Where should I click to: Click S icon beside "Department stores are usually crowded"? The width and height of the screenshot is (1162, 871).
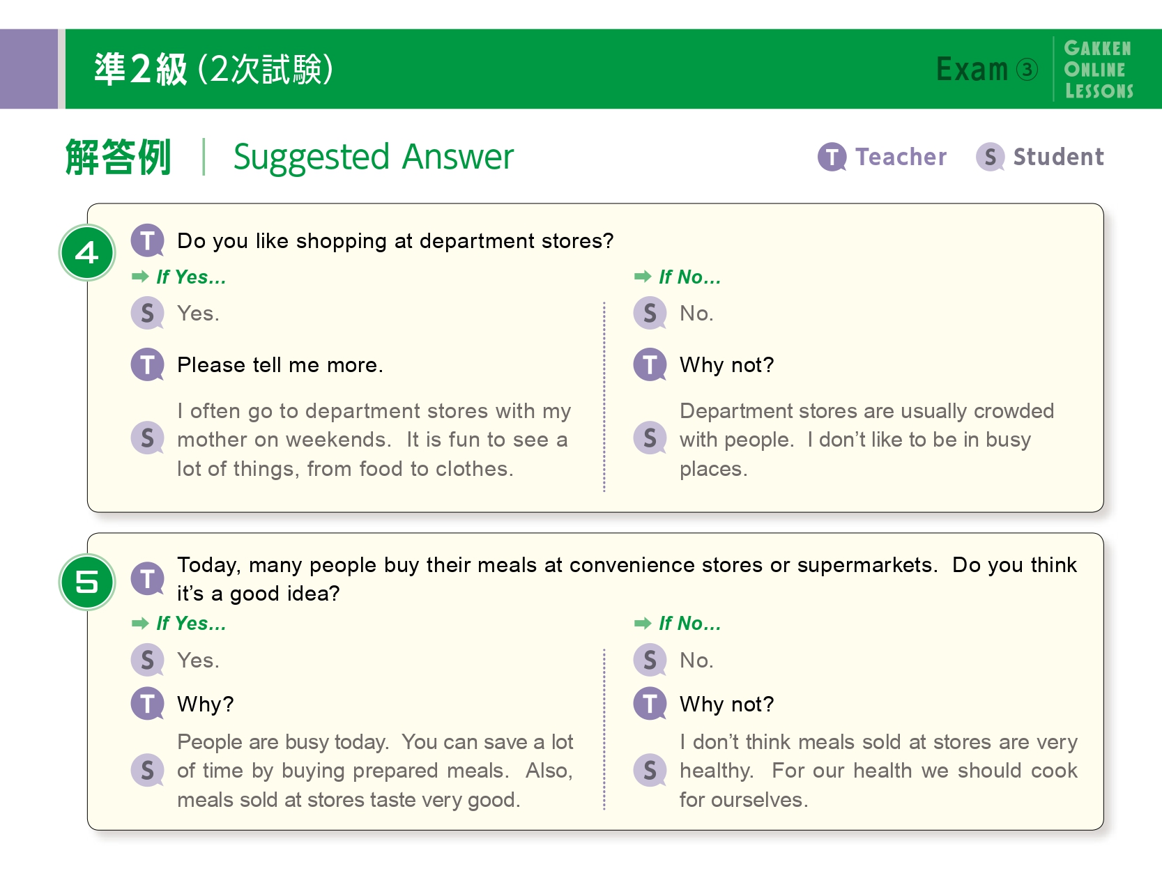pyautogui.click(x=650, y=438)
